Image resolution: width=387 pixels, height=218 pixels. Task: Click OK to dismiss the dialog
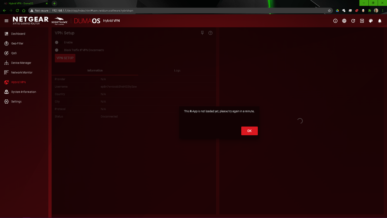pos(249,131)
